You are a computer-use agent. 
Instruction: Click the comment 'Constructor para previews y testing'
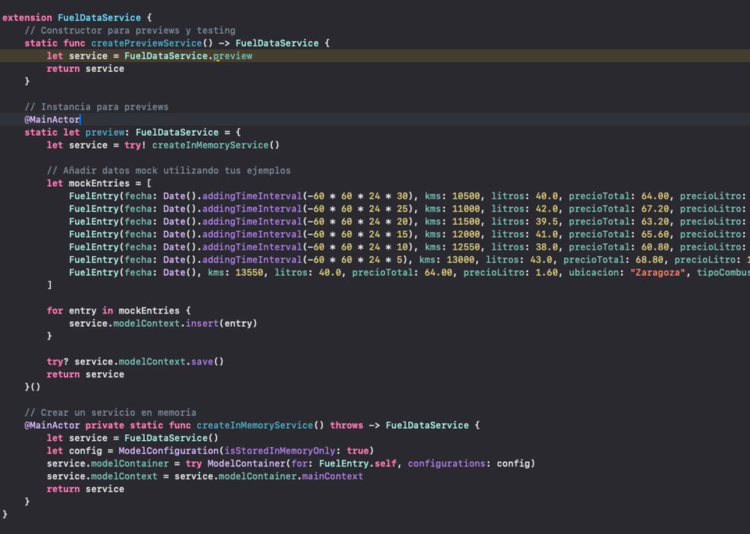(130, 31)
